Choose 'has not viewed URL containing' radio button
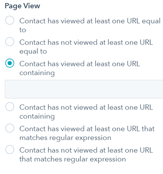Image resolution: width=163 pixels, height=174 pixels. pyautogui.click(x=10, y=107)
